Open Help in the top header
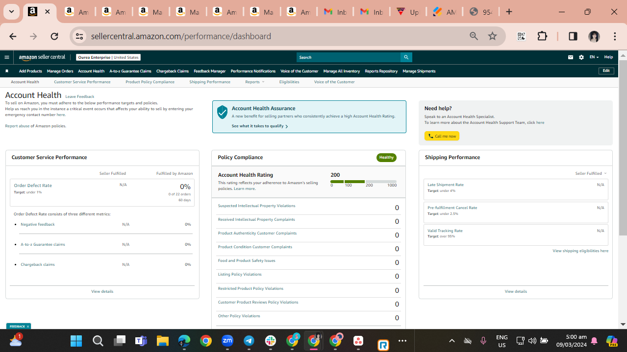627x352 pixels. (x=608, y=57)
